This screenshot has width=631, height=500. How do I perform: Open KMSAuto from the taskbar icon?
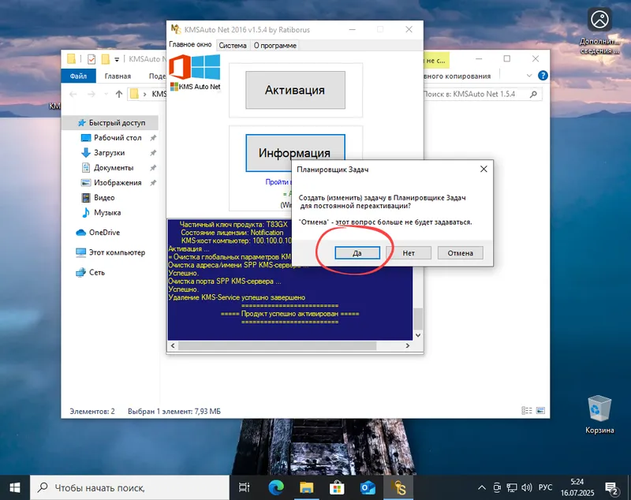click(398, 485)
